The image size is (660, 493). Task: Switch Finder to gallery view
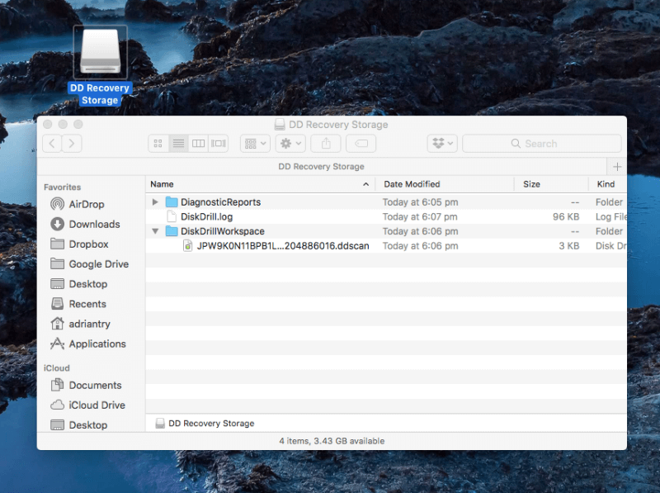pyautogui.click(x=219, y=144)
